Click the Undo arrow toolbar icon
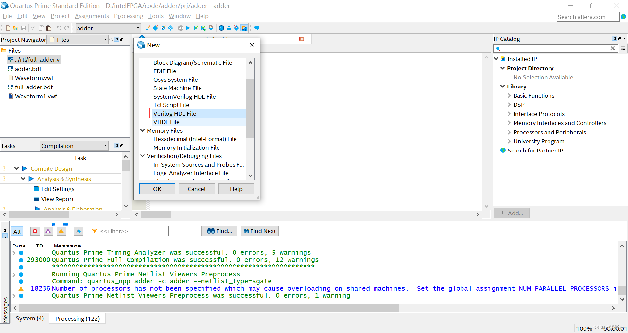Viewport: 628px width, 333px height. [59, 28]
